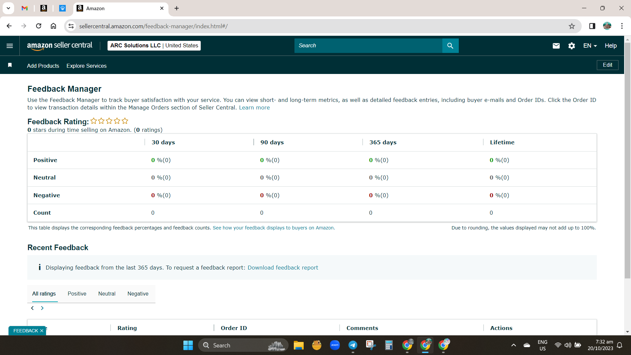Click the Windows taskbar Search box
631x355 pixels.
tap(243, 345)
